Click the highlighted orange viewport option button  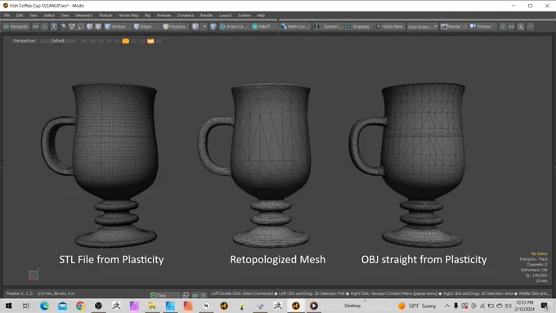pyautogui.click(x=126, y=41)
